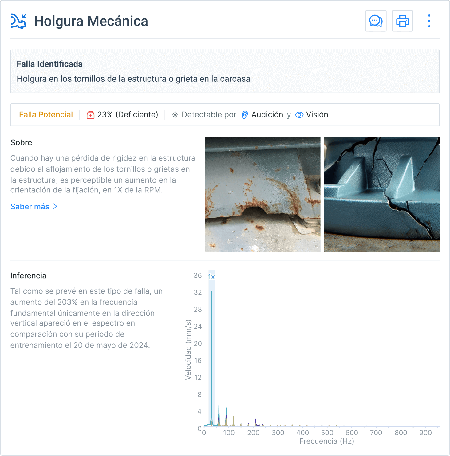Open the rusted bracket photo

tap(262, 194)
